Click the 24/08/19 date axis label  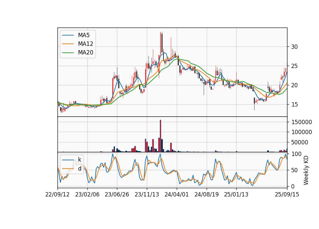206,194
